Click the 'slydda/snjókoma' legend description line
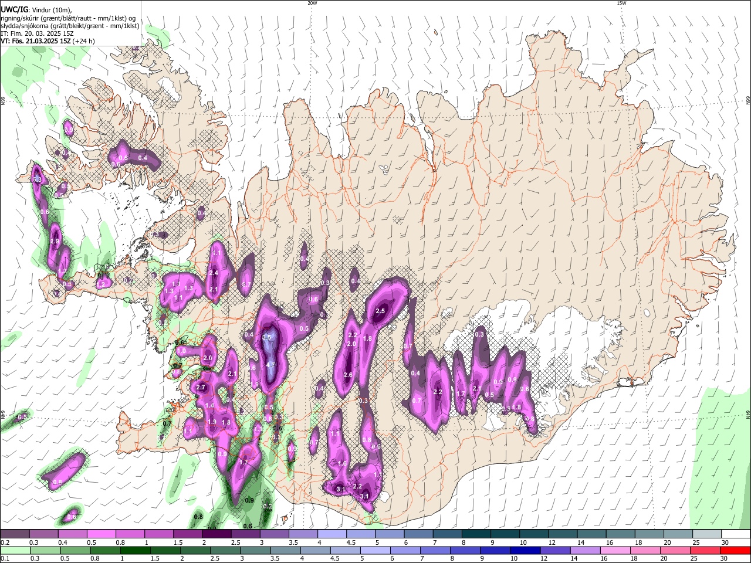This screenshot has height=563, width=751. (70, 26)
